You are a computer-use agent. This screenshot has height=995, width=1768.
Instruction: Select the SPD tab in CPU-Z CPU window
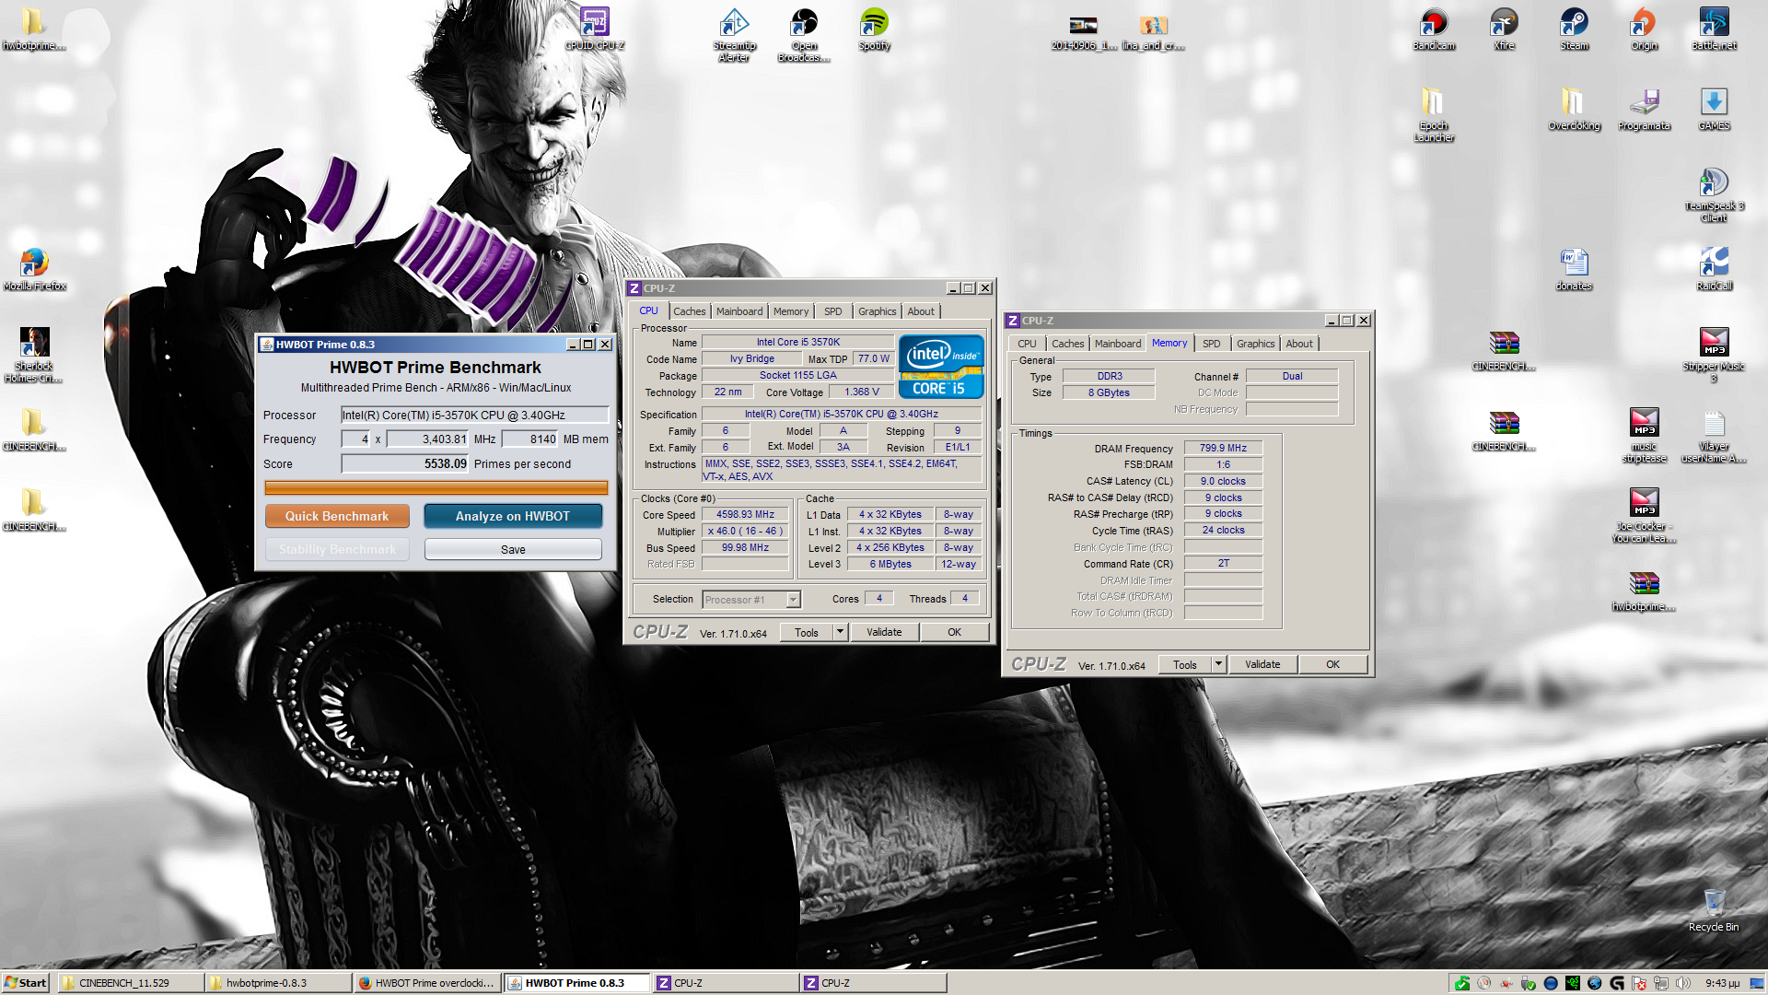click(x=832, y=311)
